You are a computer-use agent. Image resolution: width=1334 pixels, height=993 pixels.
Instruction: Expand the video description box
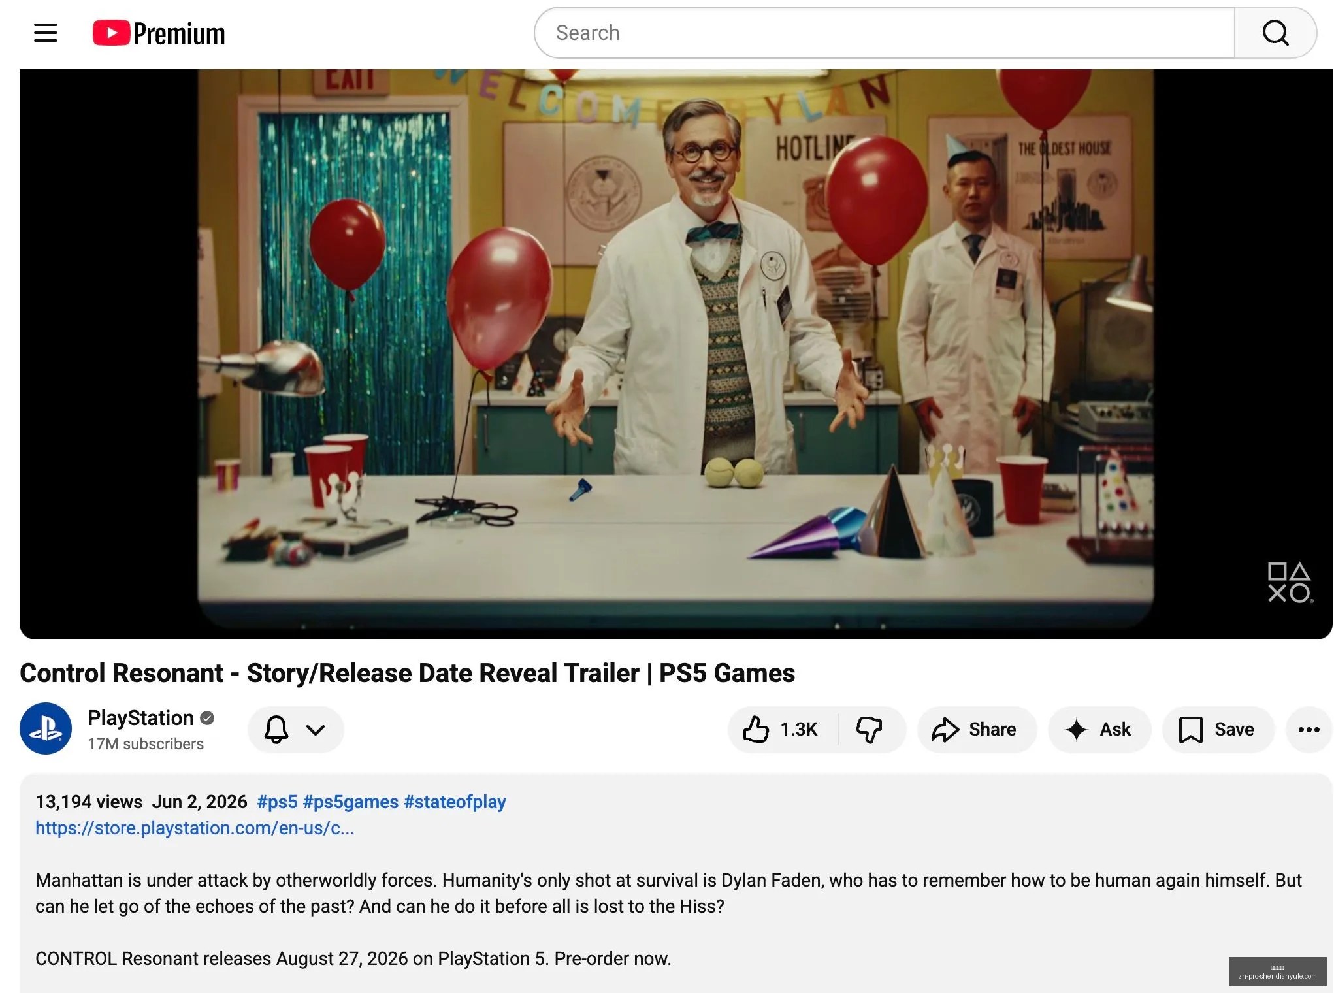675,883
